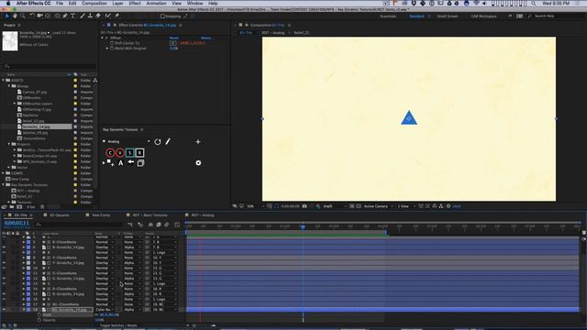Click the plus add icon in Ray Dynamic Texture
This screenshot has width=587, height=330.
[198, 142]
